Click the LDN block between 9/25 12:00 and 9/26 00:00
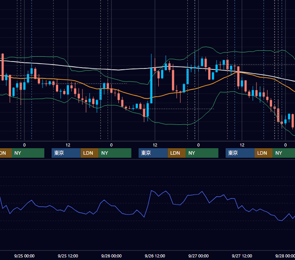The width and height of the screenshot is (295, 260). (89, 153)
